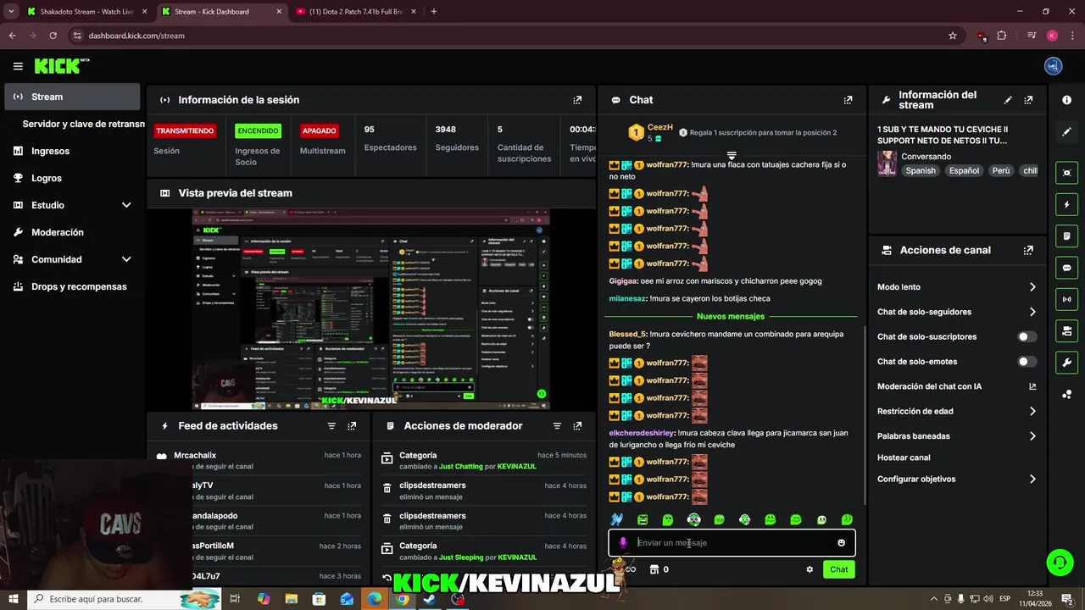Click the info icon in the right rail
The image size is (1085, 610).
coord(1066,100)
